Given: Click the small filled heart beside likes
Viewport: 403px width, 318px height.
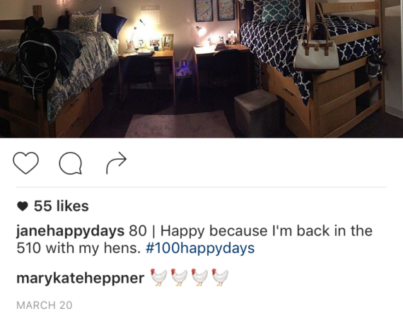Looking at the screenshot, I should (x=23, y=206).
